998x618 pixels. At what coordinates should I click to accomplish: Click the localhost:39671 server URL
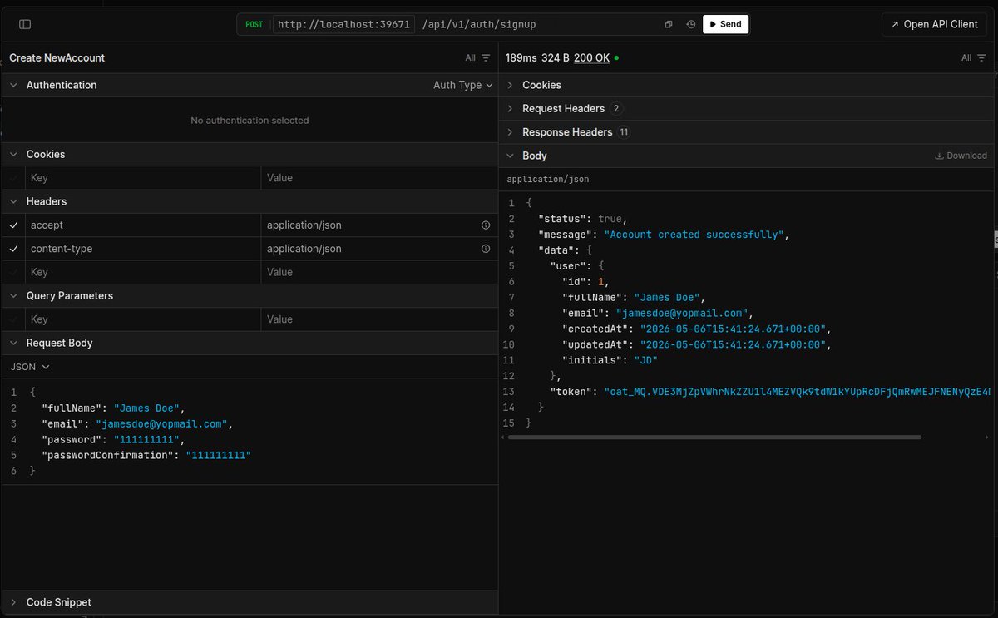(x=343, y=25)
